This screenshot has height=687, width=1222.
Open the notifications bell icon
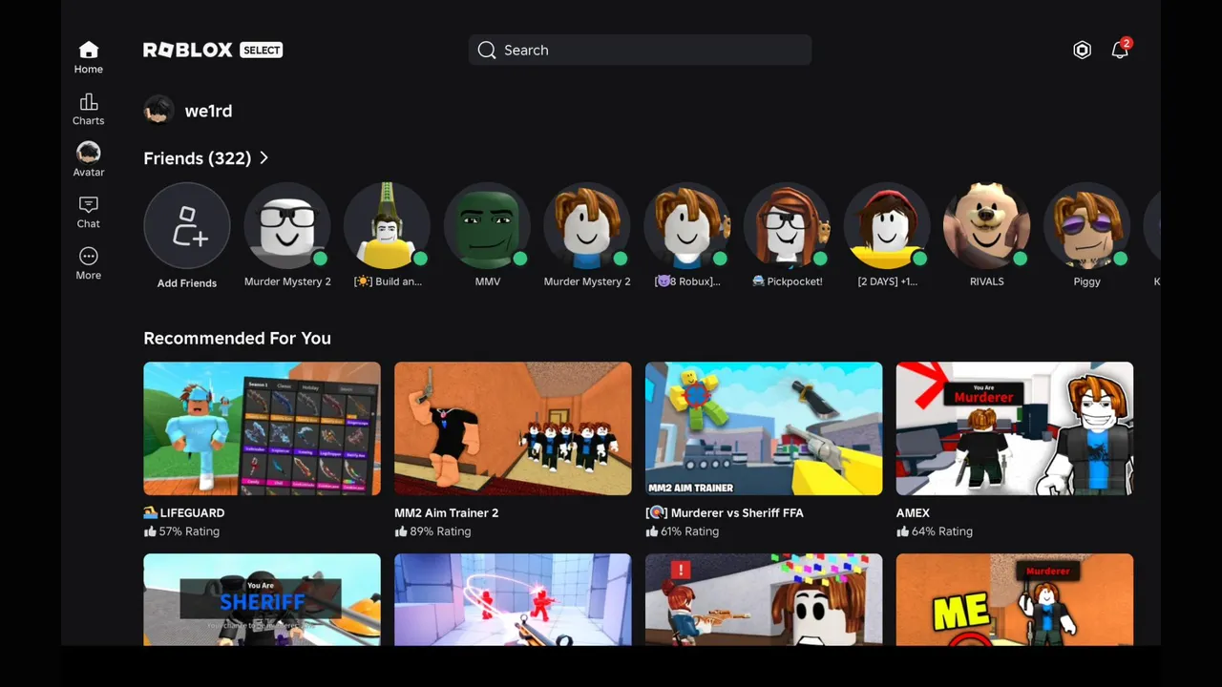pos(1120,50)
